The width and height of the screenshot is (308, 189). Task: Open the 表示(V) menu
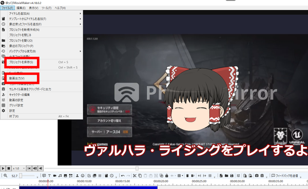click(x=33, y=8)
